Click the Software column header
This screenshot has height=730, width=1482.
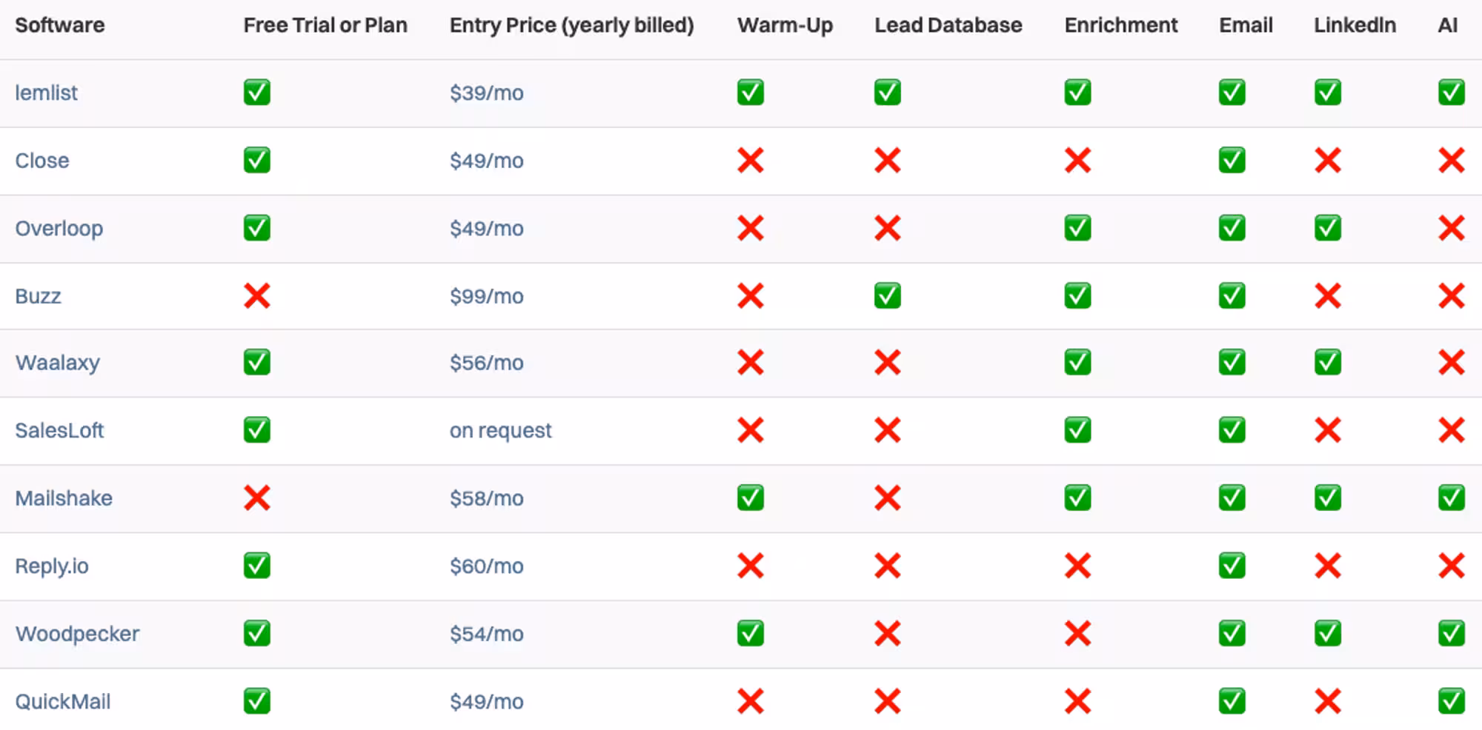tap(59, 25)
